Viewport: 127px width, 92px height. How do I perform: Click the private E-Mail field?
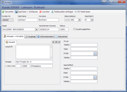tap(82, 54)
